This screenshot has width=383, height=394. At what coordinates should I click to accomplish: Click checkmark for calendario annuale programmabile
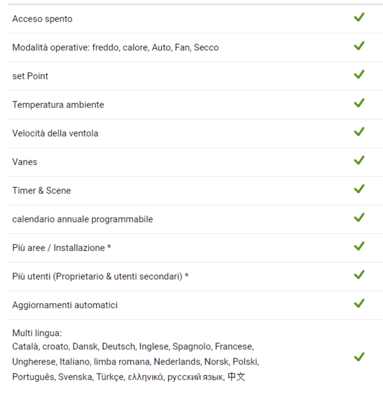(359, 218)
